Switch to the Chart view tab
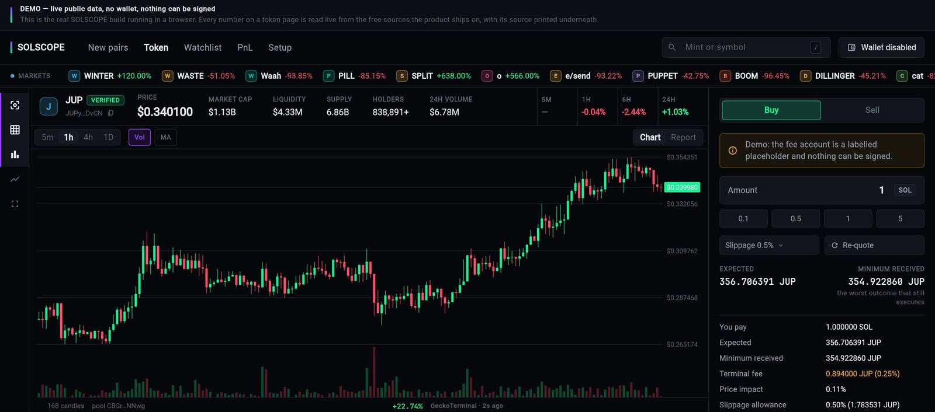 [650, 137]
